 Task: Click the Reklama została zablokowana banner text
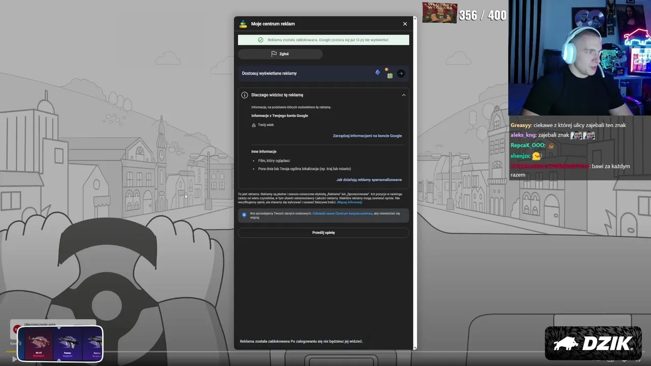tap(328, 40)
